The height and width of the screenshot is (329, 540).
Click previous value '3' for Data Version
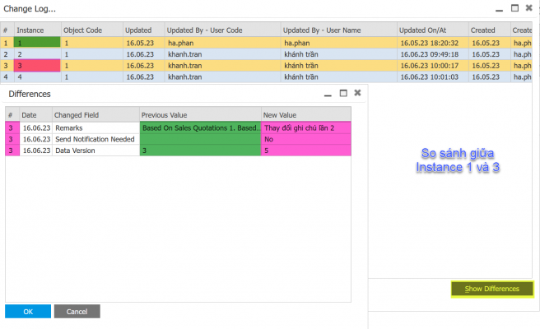coord(200,151)
